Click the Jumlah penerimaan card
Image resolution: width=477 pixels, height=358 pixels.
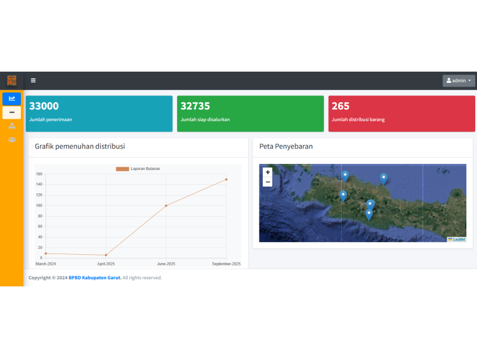click(x=99, y=113)
